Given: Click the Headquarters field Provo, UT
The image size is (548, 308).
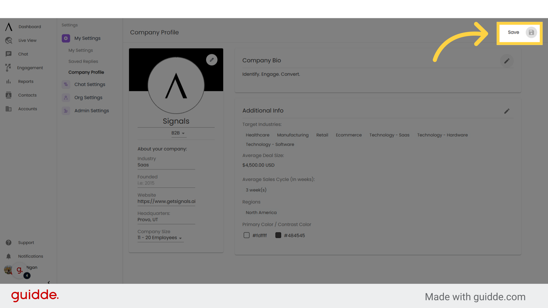Looking at the screenshot, I should click(x=166, y=220).
